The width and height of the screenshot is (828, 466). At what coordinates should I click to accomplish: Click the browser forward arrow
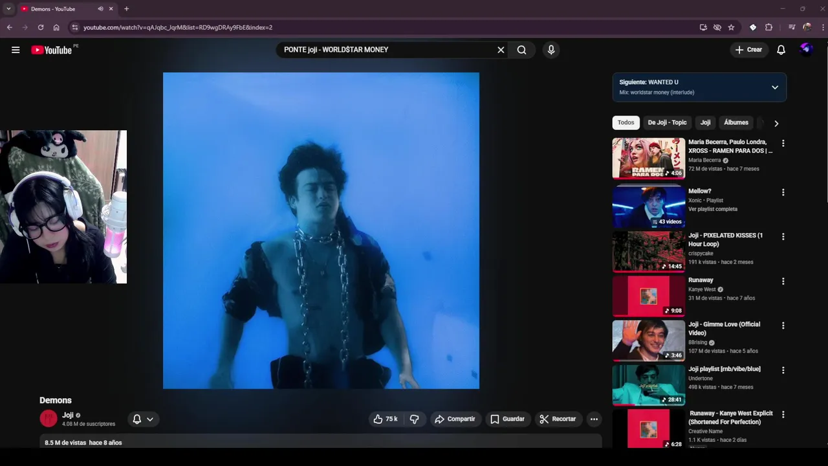pyautogui.click(x=25, y=27)
